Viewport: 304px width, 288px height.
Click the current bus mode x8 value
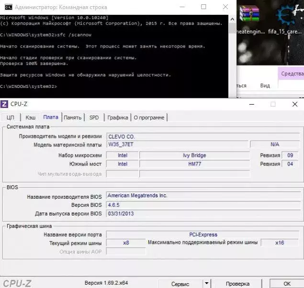126,243
